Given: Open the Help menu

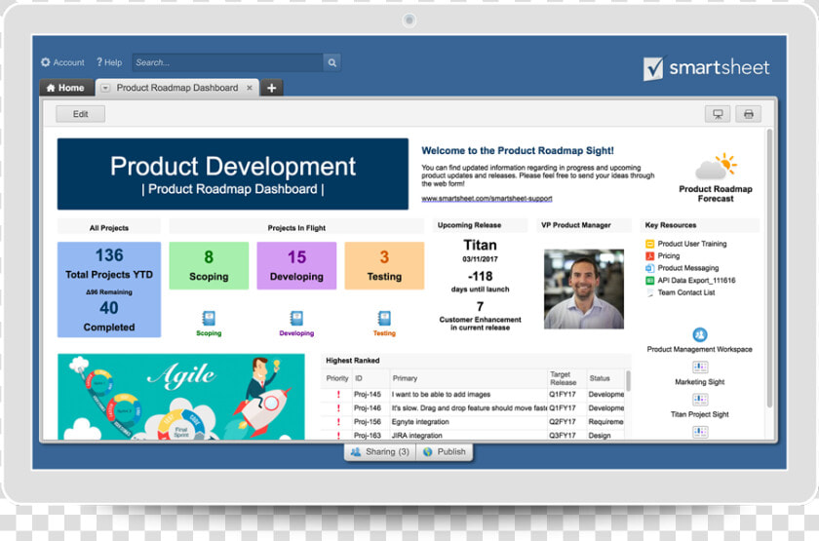Looking at the screenshot, I should [109, 62].
